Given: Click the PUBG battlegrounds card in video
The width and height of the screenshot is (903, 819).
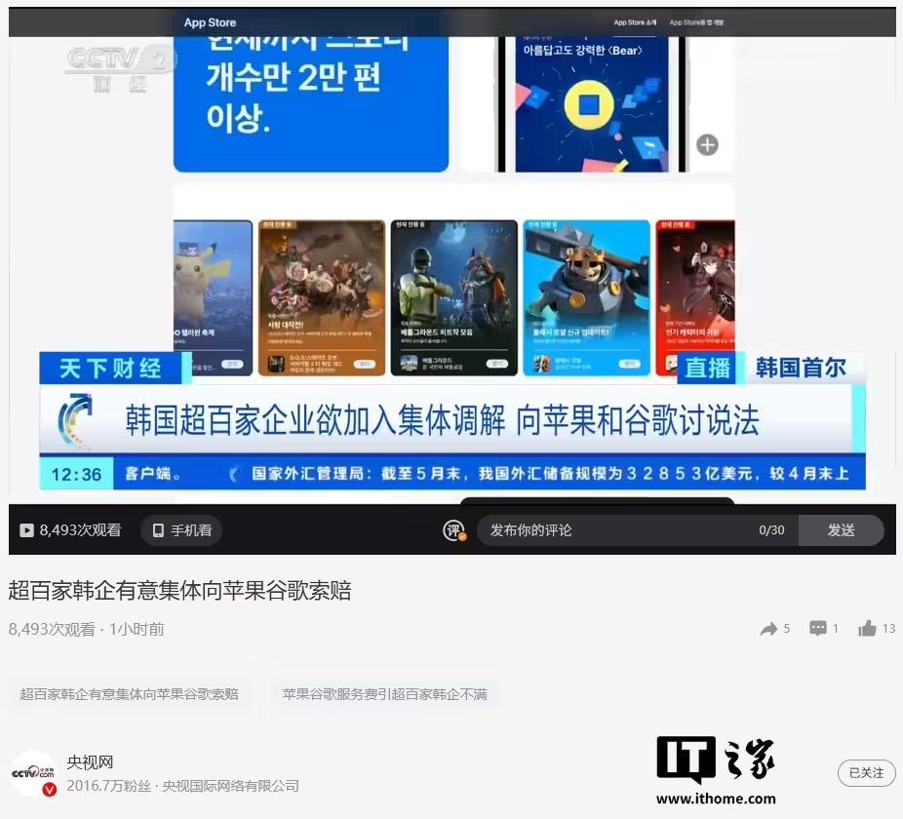Looking at the screenshot, I should click(x=453, y=297).
